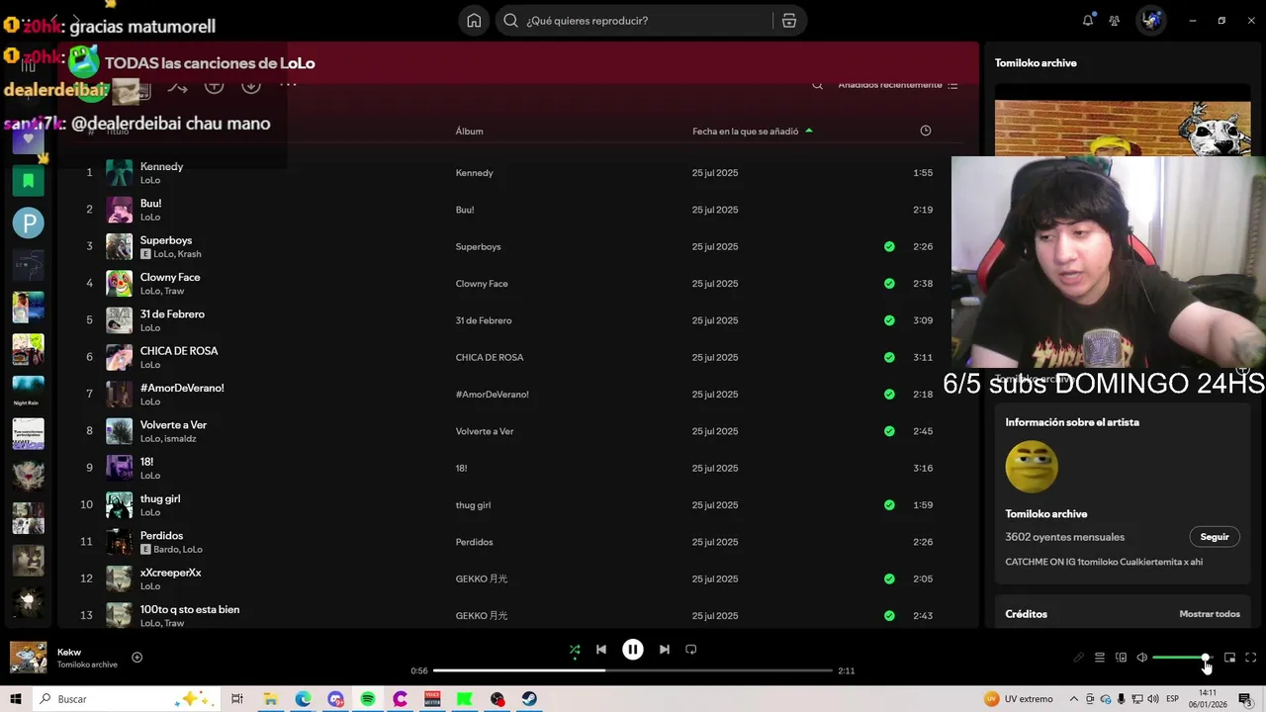This screenshot has width=1266, height=712.
Task: Sort by the Álbum column header
Action: (469, 131)
